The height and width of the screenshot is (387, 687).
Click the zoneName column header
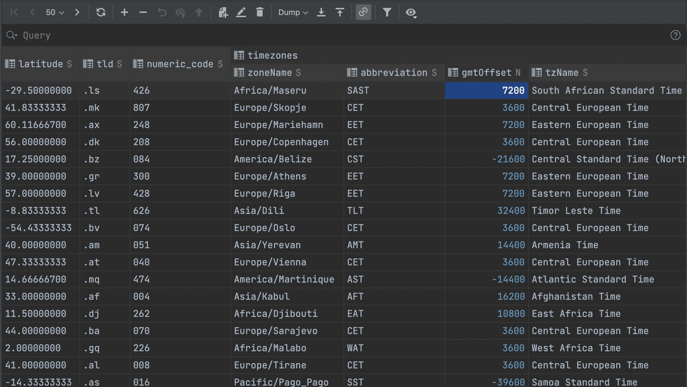pos(287,73)
